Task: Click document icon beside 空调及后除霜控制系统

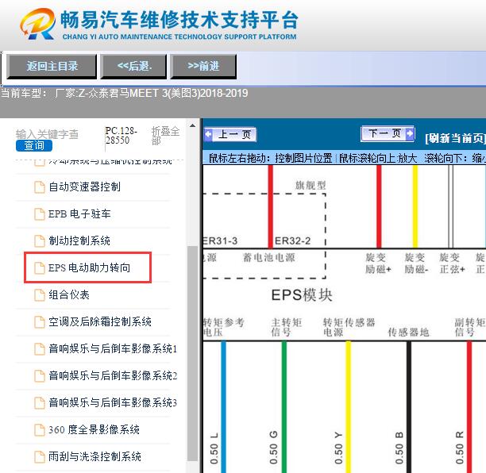Action: (40, 322)
